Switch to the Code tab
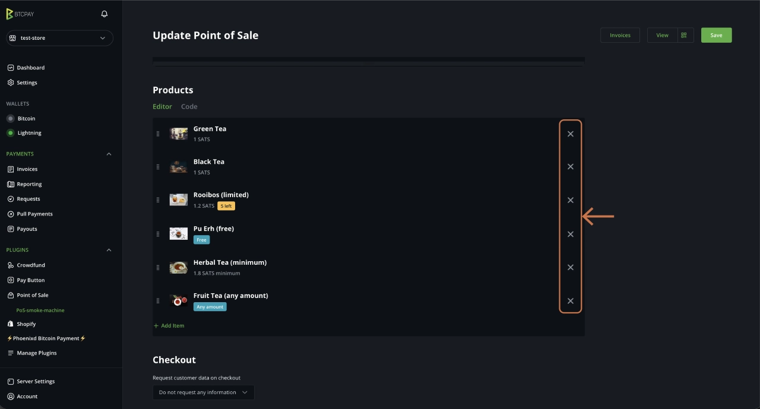The height and width of the screenshot is (409, 760). click(x=189, y=107)
